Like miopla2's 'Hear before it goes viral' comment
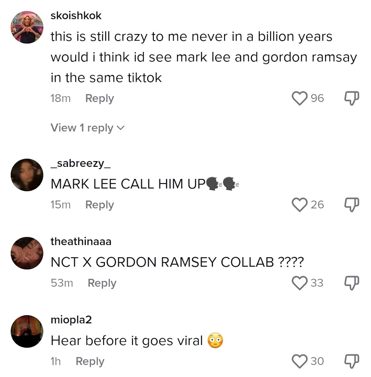Image resolution: width=371 pixels, height=377 pixels. click(300, 361)
